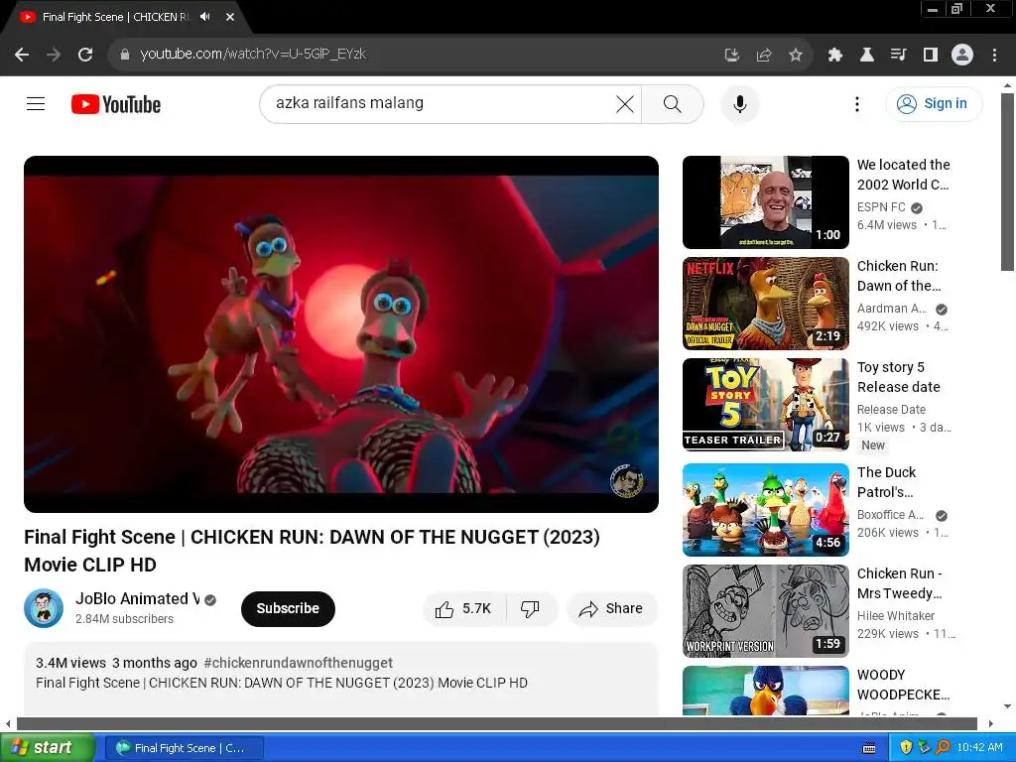Screen dimensions: 1016x762
Task: Click the browser forward arrow
Action: [54, 55]
